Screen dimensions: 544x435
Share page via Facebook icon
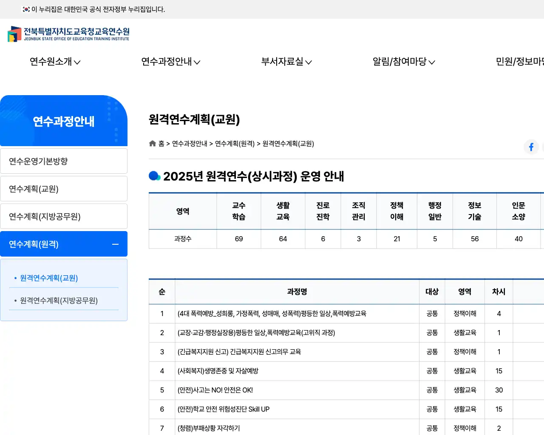tap(531, 147)
